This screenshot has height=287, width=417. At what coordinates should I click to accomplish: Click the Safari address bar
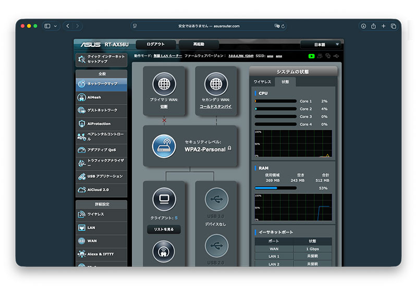tap(208, 26)
